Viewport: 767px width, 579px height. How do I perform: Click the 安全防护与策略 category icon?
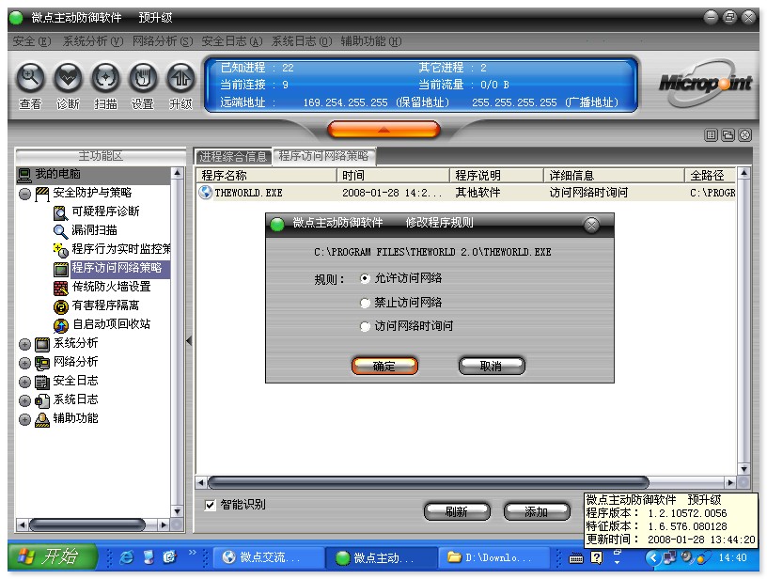pyautogui.click(x=42, y=194)
